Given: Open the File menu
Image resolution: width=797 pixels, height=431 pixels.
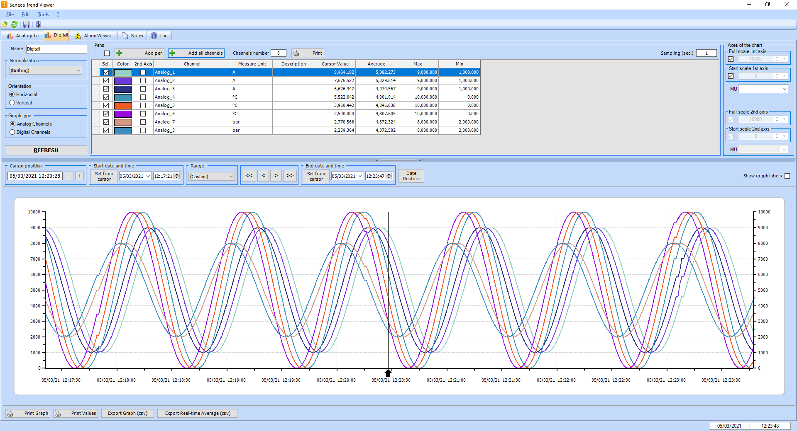Looking at the screenshot, I should (10, 15).
